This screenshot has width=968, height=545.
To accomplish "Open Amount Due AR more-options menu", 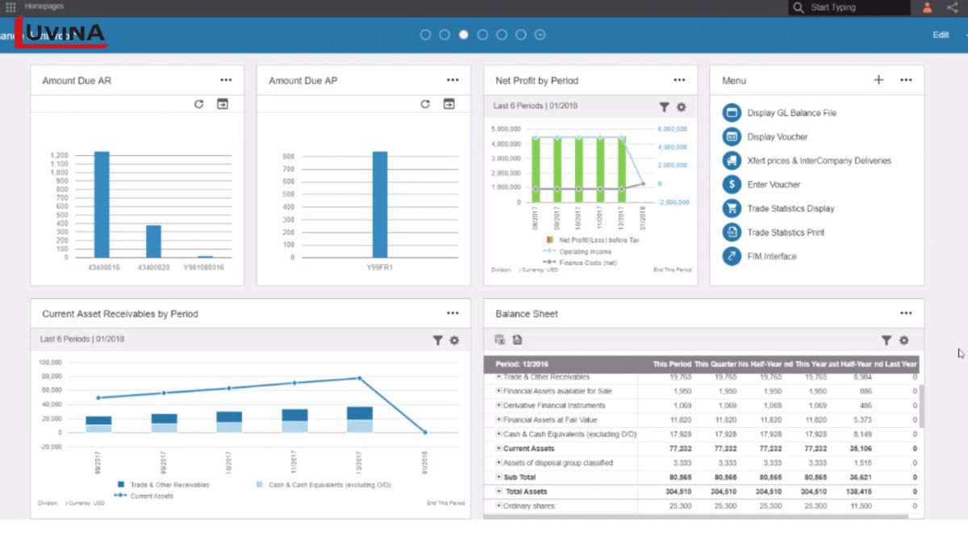I will pos(226,80).
